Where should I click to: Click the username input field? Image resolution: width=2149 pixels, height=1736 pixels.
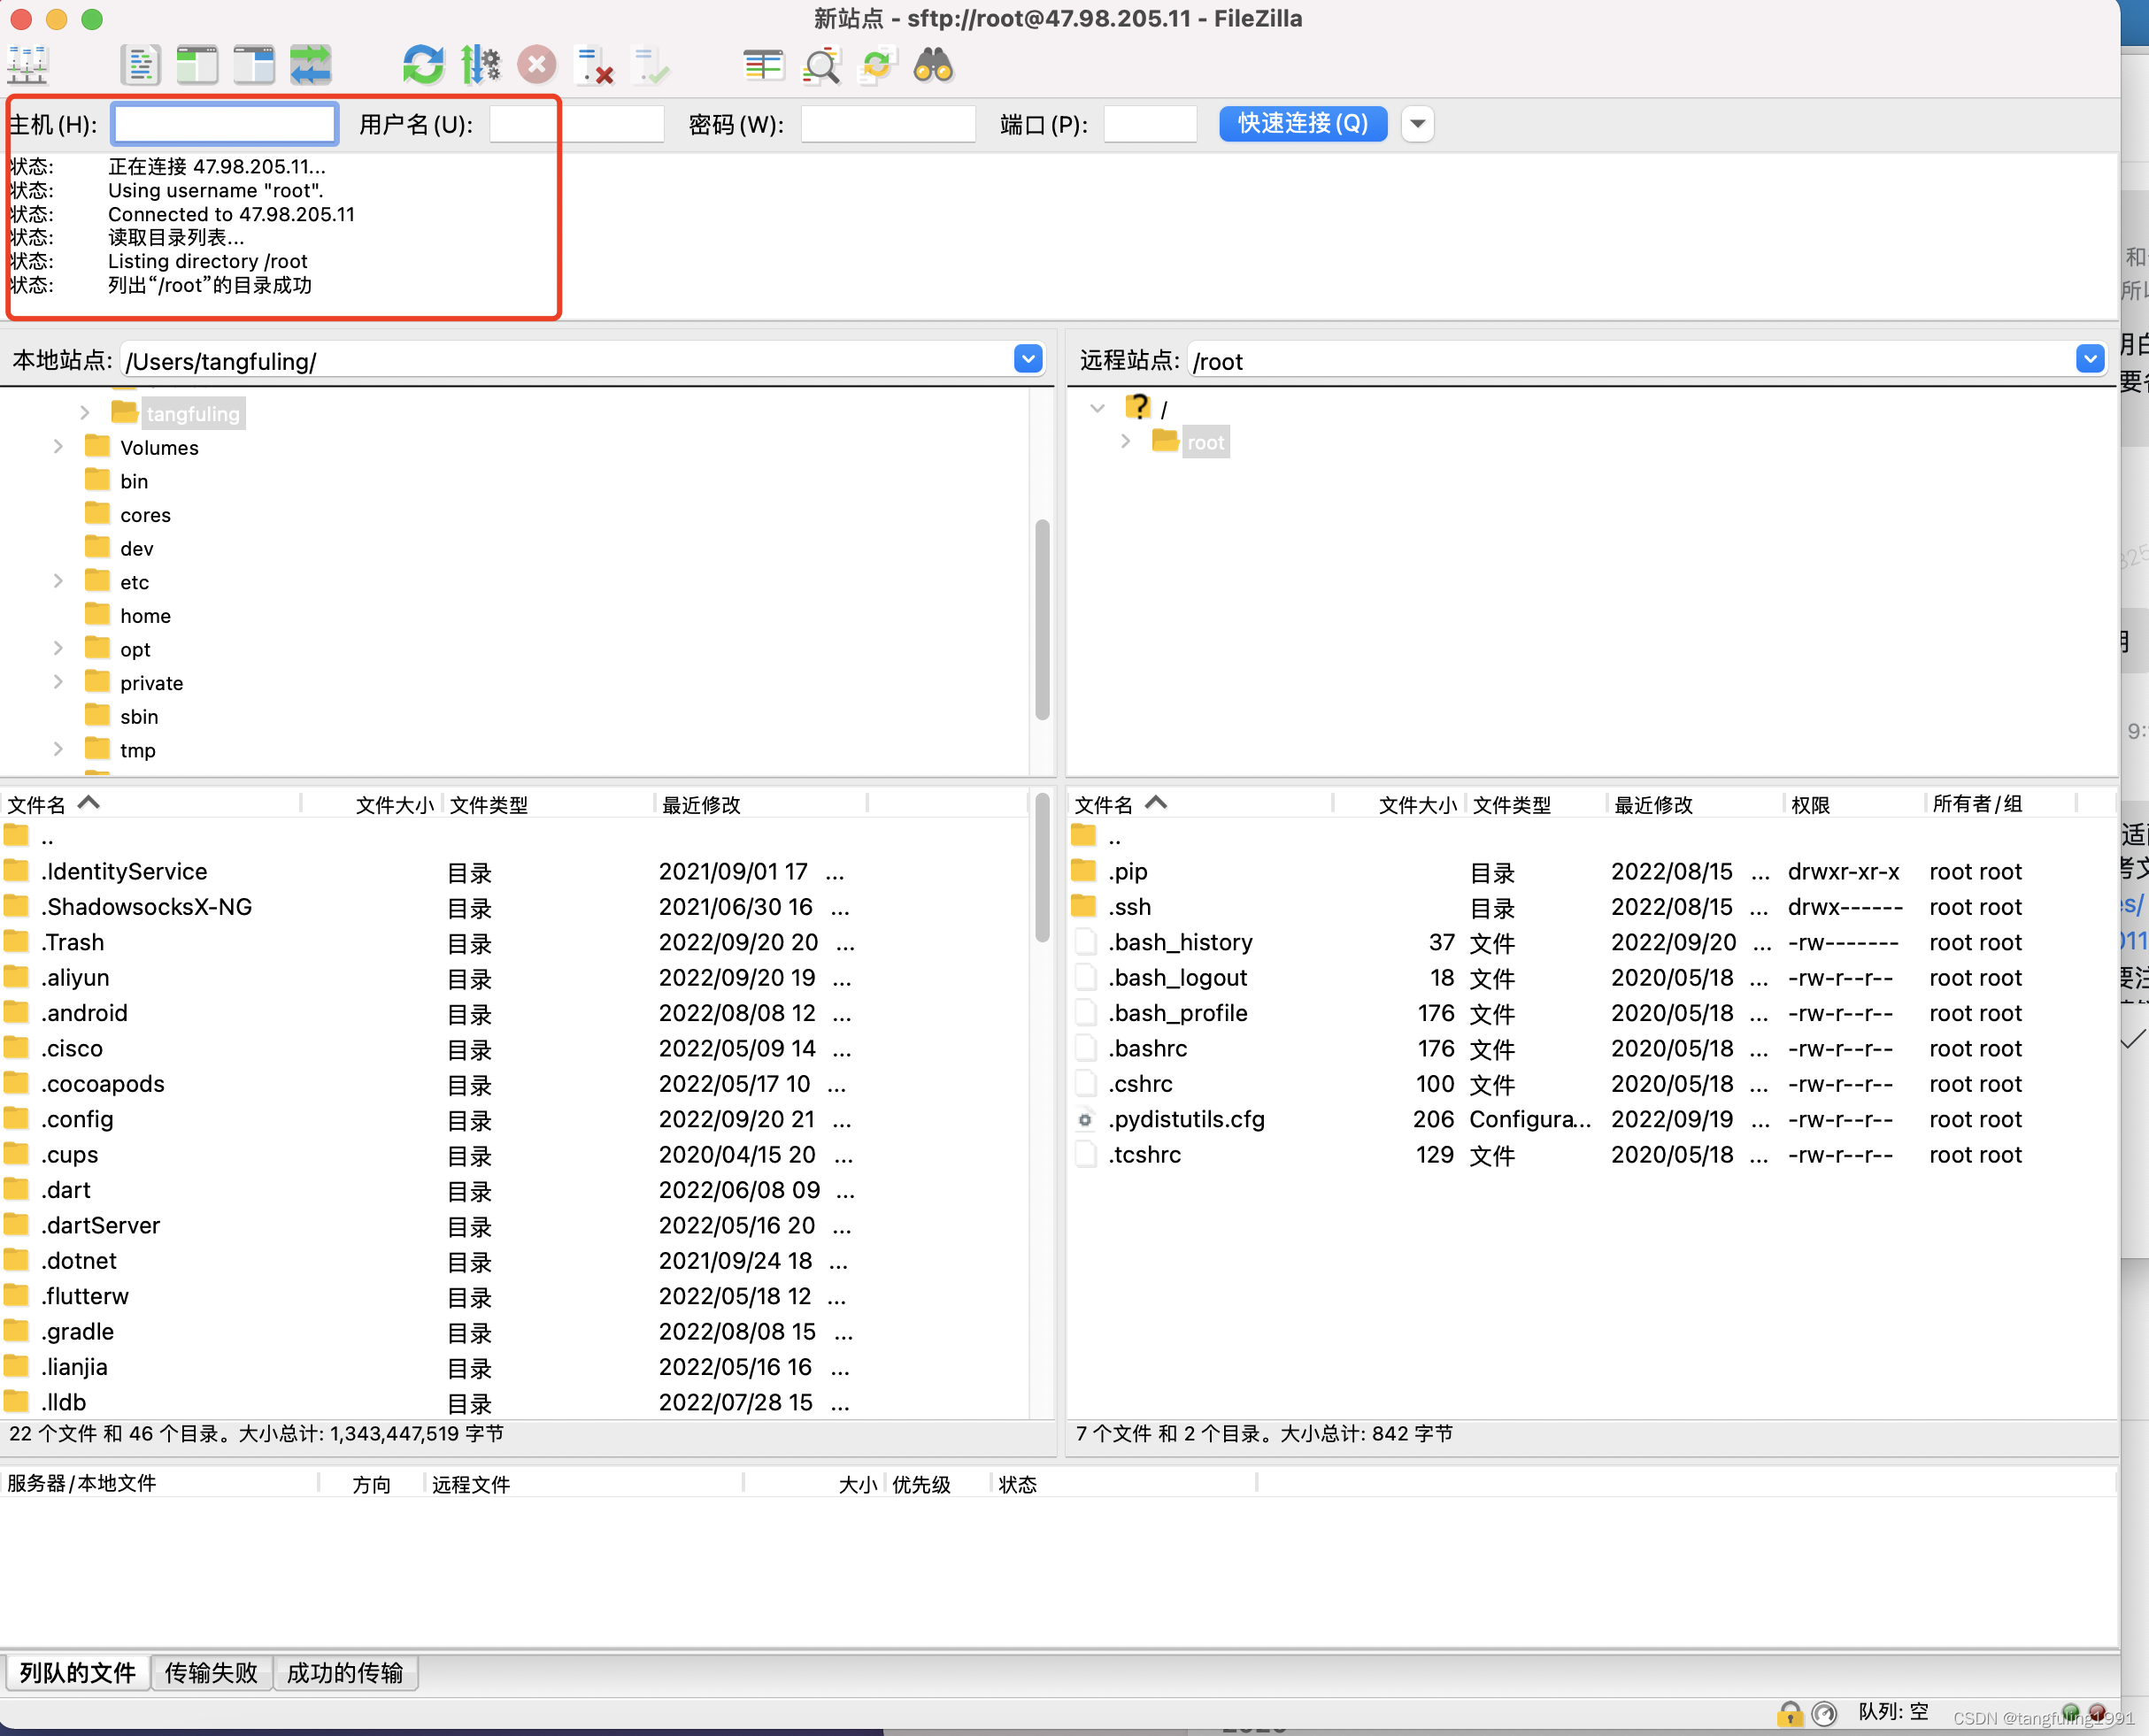577,124
